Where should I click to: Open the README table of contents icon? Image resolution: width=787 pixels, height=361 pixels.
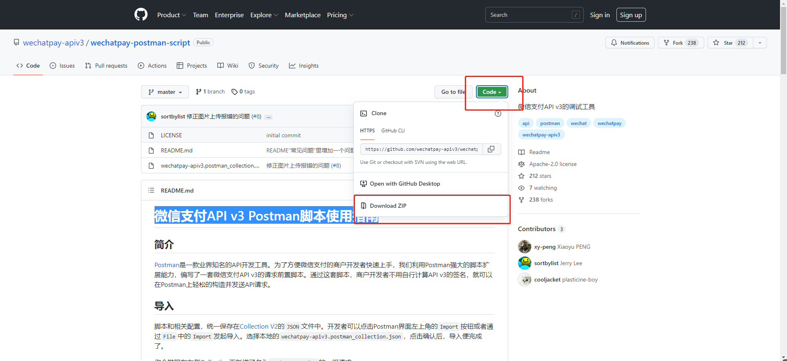point(151,191)
